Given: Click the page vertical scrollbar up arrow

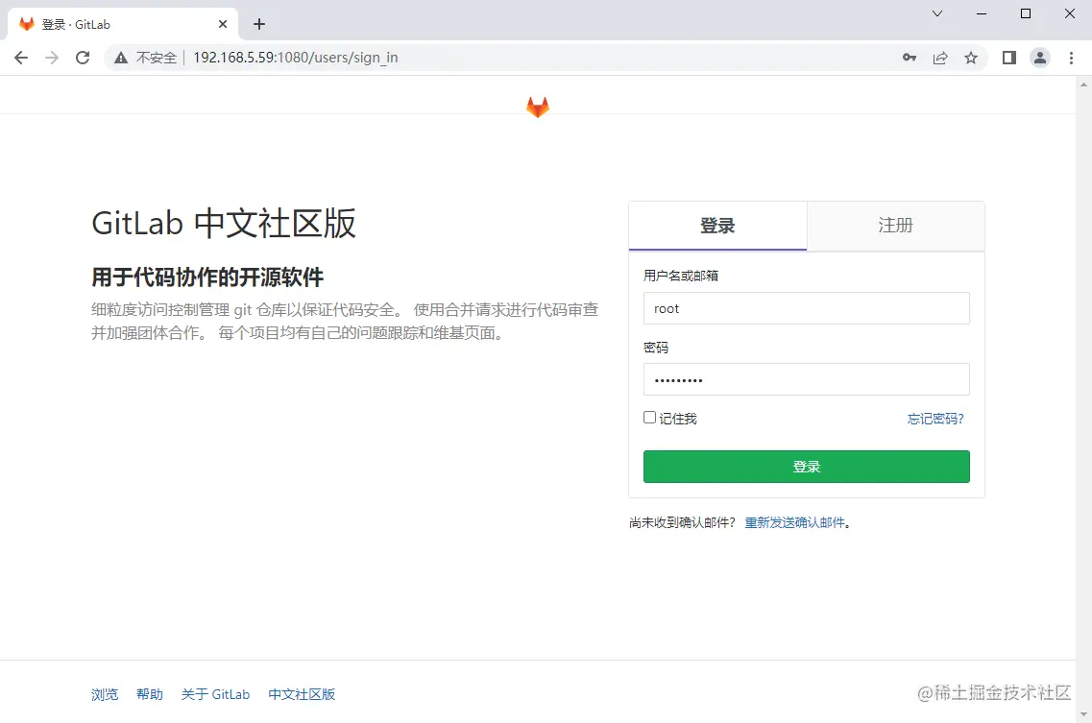Looking at the screenshot, I should tap(1083, 85).
